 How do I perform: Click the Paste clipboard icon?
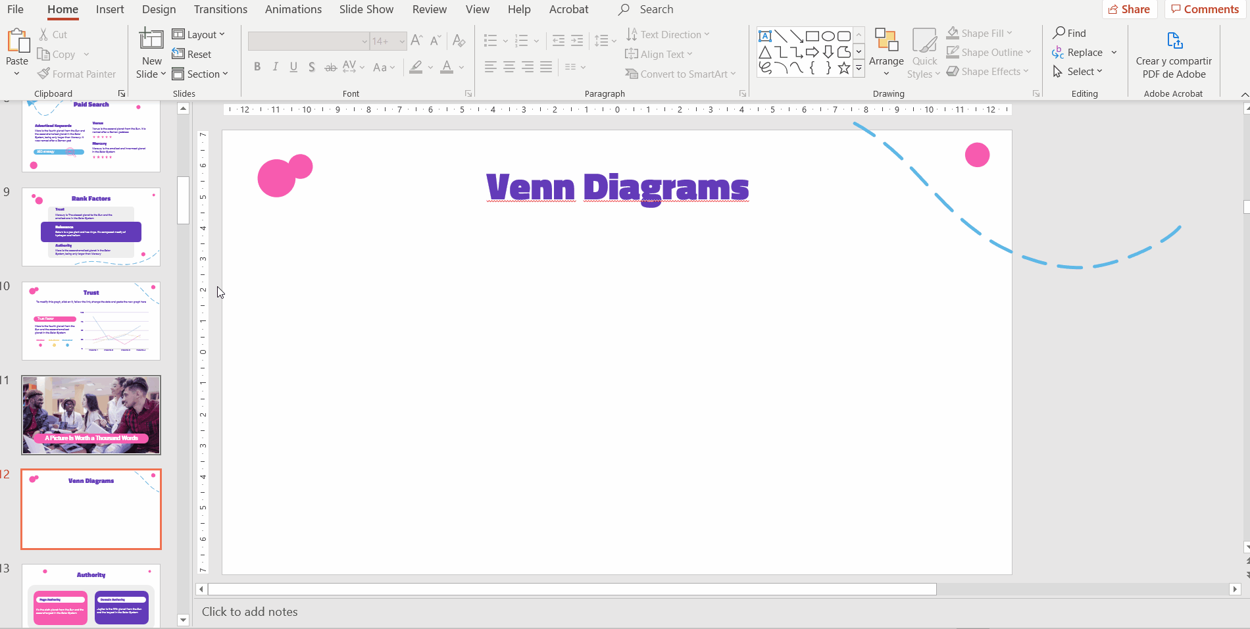click(x=17, y=41)
